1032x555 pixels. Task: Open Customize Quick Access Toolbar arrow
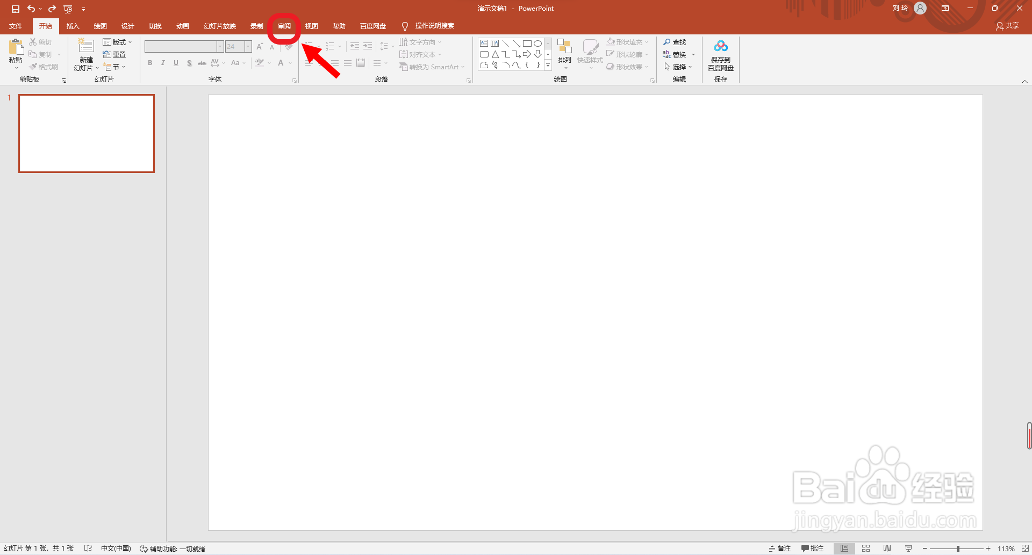point(83,9)
